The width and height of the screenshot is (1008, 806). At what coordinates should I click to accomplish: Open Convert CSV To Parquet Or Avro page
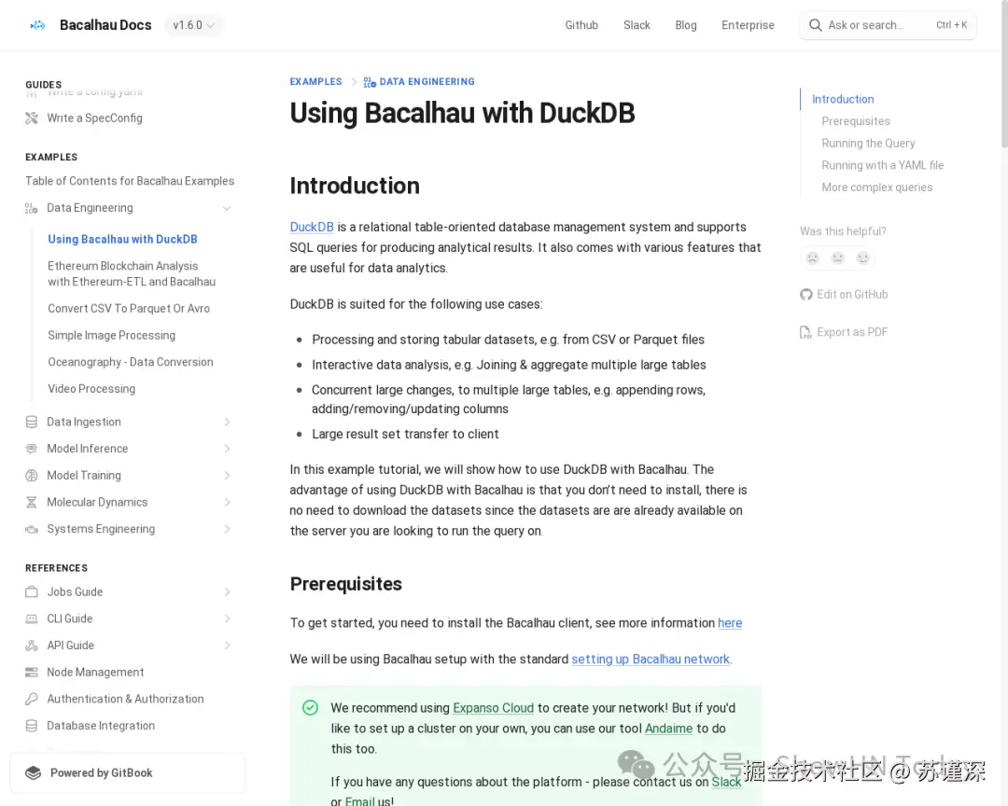click(129, 309)
